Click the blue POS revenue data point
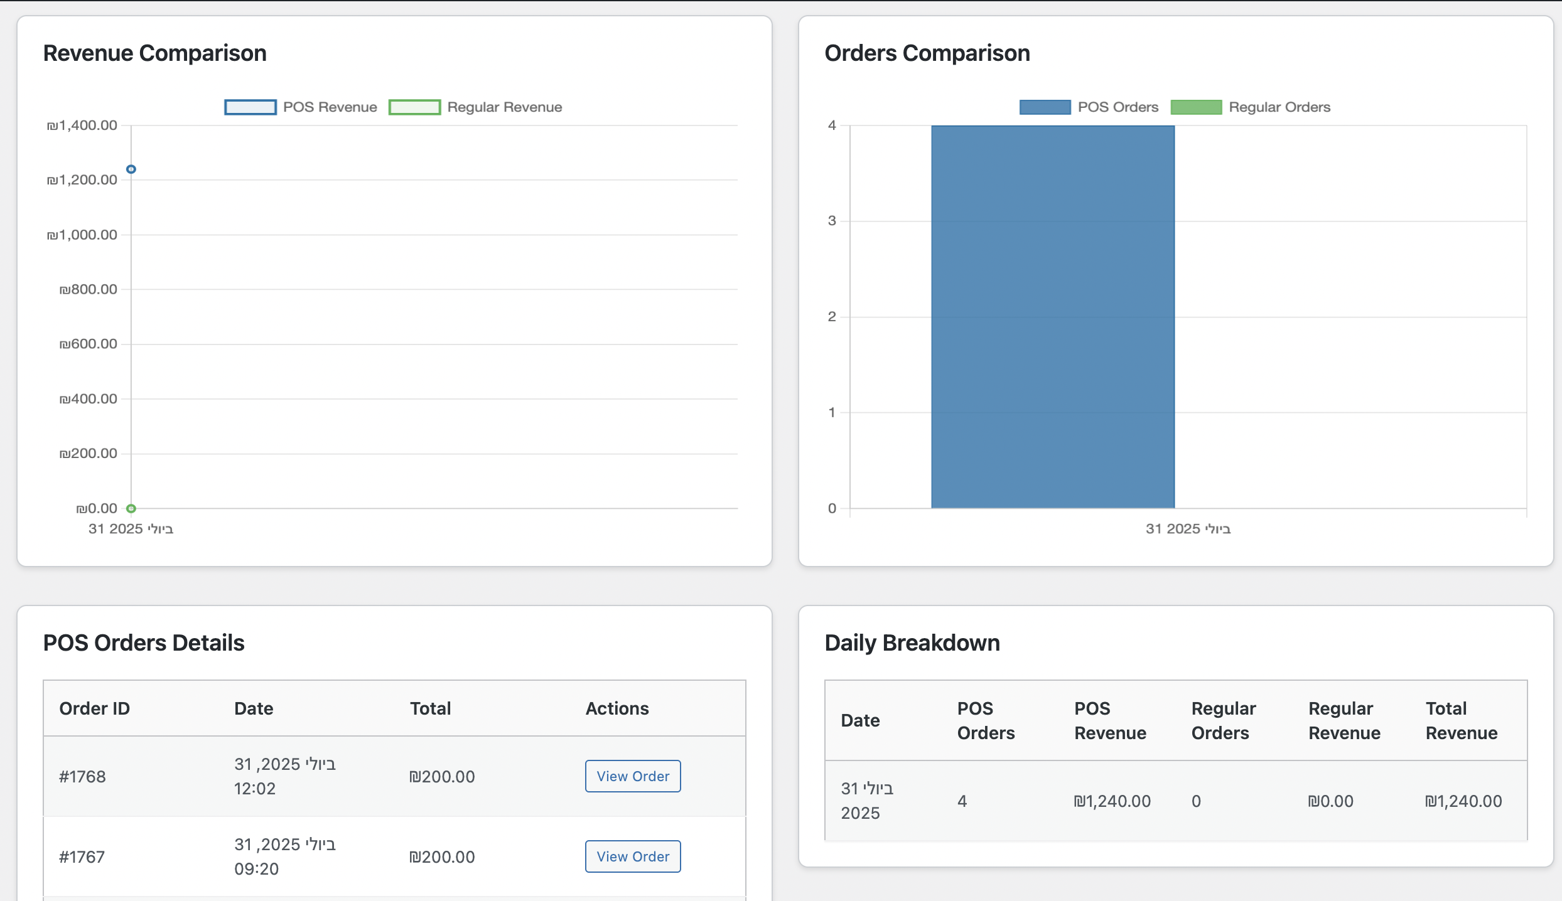The height and width of the screenshot is (901, 1562). point(131,169)
